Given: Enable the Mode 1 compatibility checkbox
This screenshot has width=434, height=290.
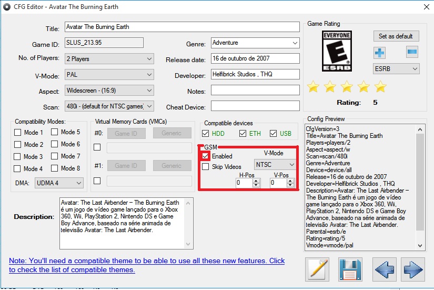Looking at the screenshot, I should point(18,133).
